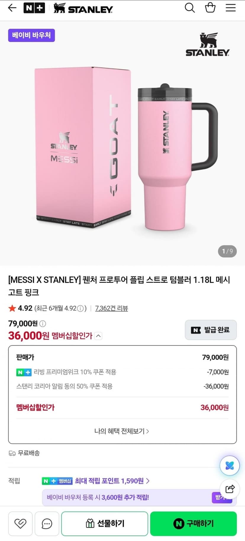Click the 발급 완료 coupon button

click(211, 330)
